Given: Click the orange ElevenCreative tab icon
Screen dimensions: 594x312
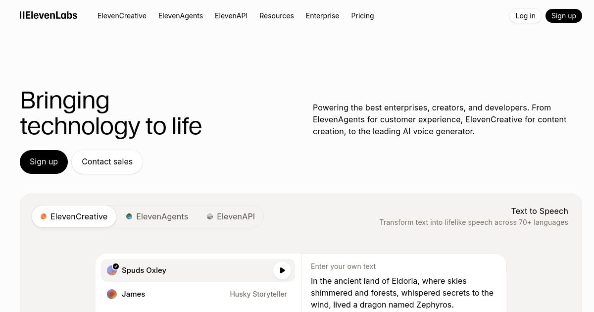Looking at the screenshot, I should click(x=44, y=216).
